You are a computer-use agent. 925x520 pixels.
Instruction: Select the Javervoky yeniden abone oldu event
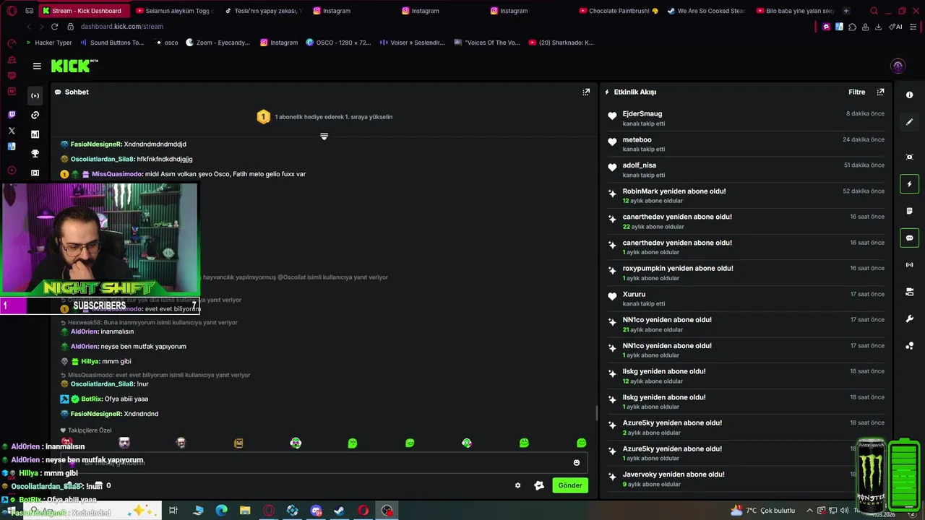[x=746, y=479]
